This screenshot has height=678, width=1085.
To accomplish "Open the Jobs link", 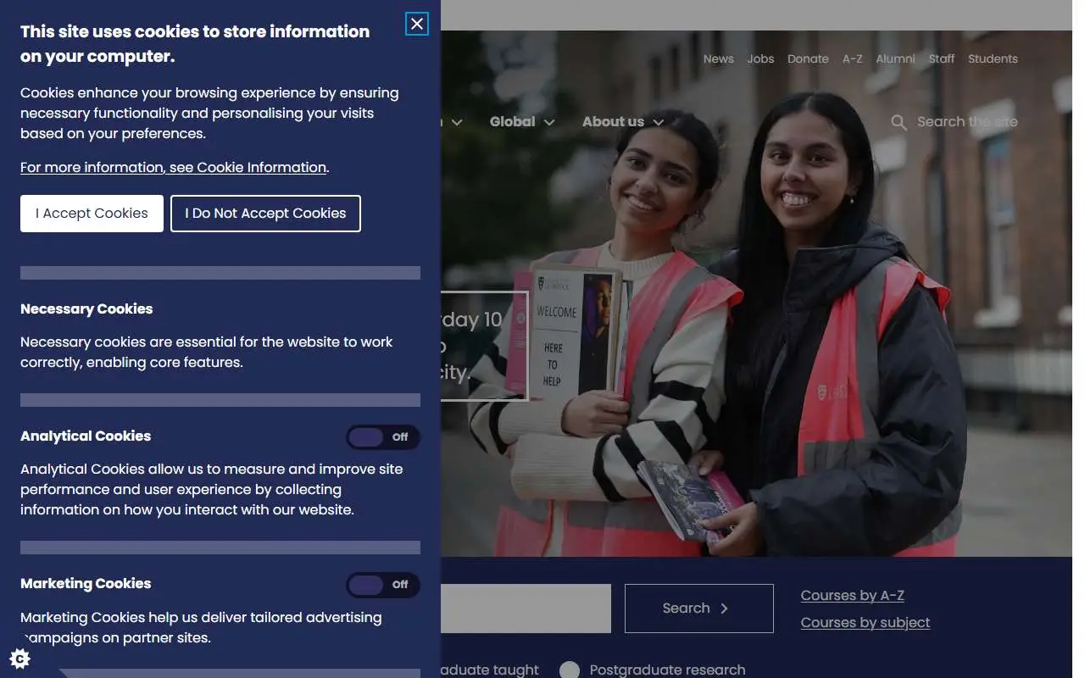I will (x=760, y=58).
